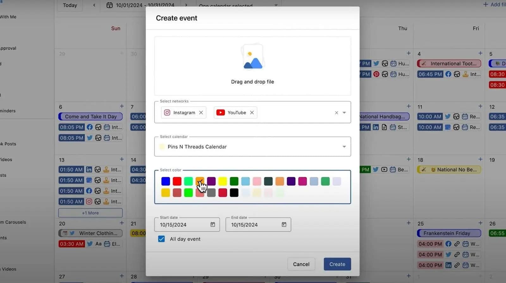Open the With Me item in left sidebar
The image size is (506, 283).
tap(8, 17)
